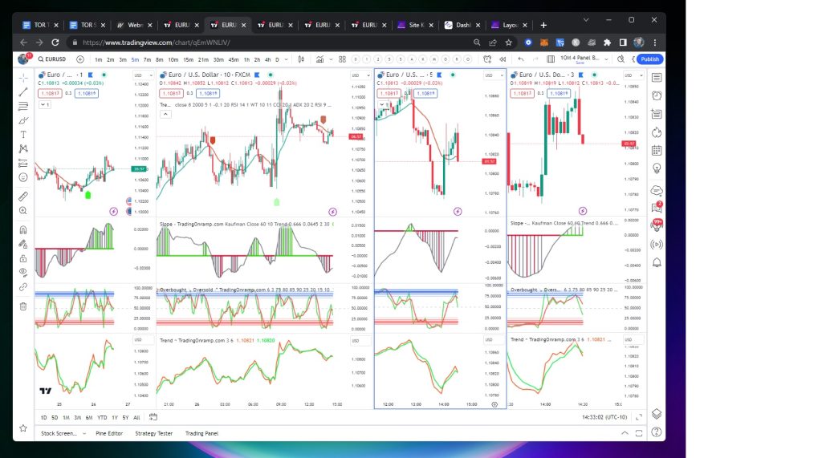Select the 15m timeframe button
822x458 pixels.
pyautogui.click(x=188, y=59)
